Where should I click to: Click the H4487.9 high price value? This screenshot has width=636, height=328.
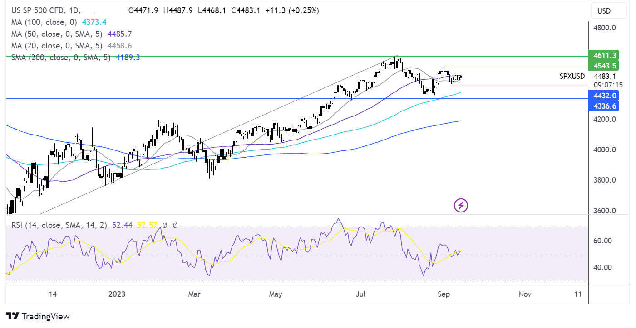(177, 10)
